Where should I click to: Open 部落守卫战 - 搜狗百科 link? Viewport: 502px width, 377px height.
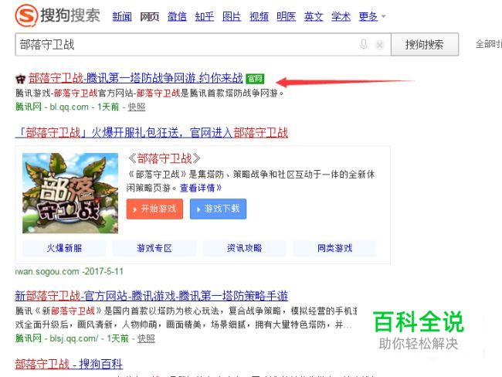tap(69, 364)
